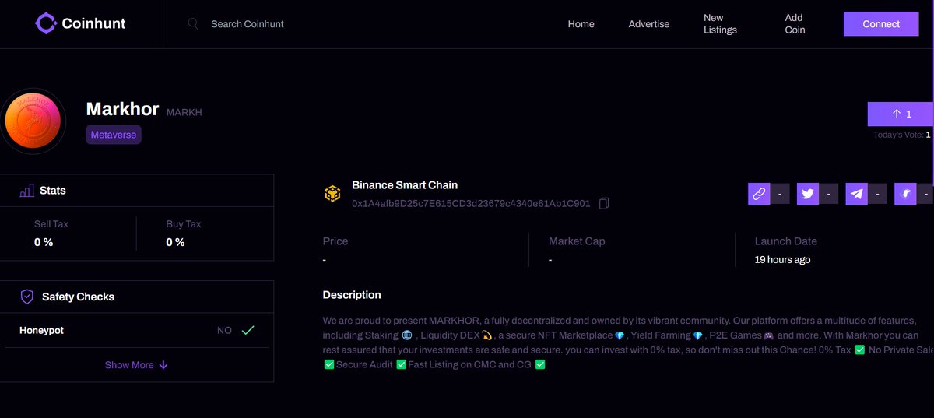Go to the Home menu item
934x418 pixels.
(581, 24)
